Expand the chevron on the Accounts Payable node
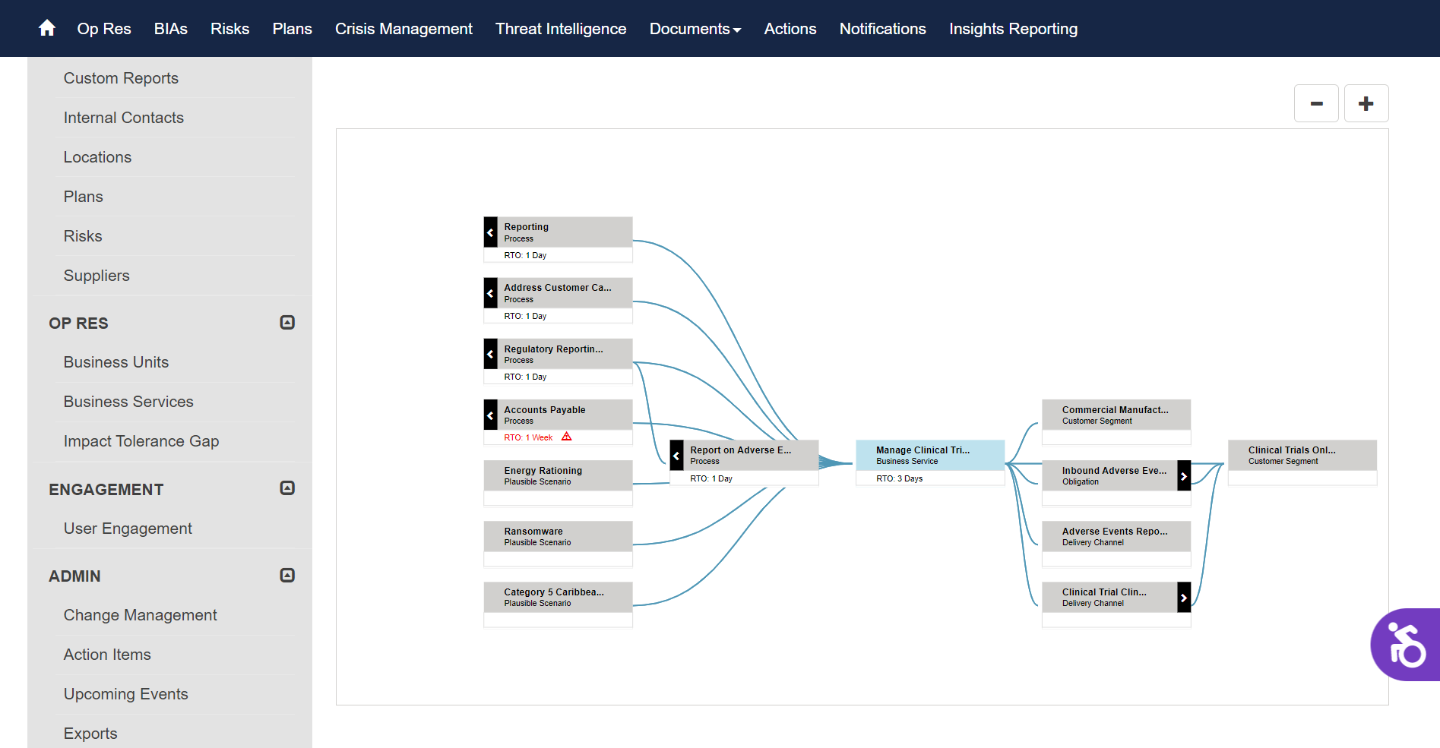The height and width of the screenshot is (748, 1440). tap(489, 415)
